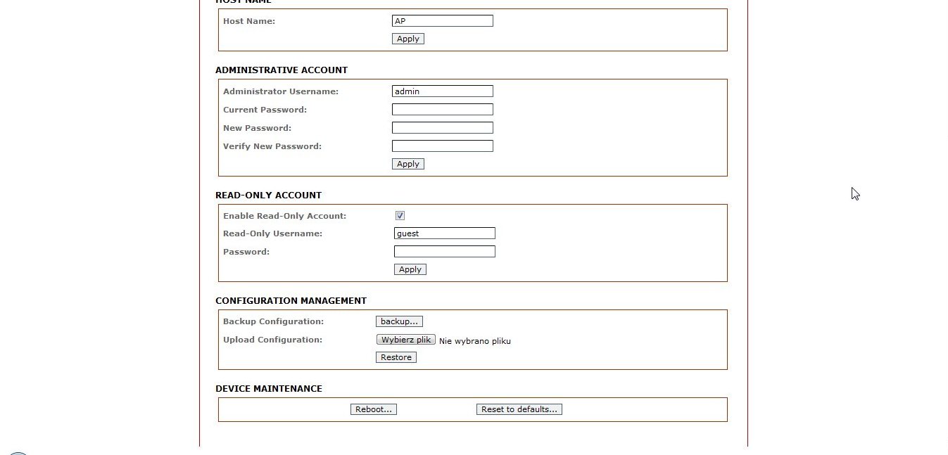Click the 'Verify New Password:' label
The width and height of the screenshot is (948, 455).
[x=272, y=146]
